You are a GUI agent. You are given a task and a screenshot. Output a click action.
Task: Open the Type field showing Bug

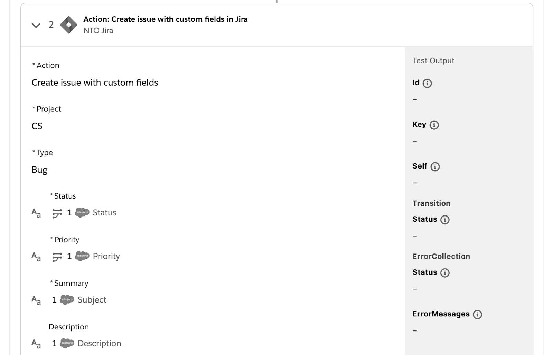click(39, 170)
